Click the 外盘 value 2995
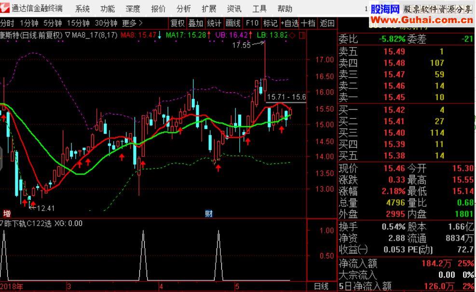Screen dimensions: 476x292 395,214
